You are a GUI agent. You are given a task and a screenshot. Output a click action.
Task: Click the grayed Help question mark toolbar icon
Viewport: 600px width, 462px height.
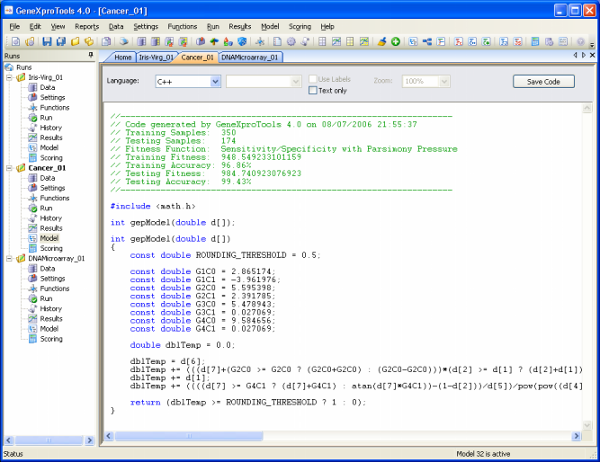tap(580, 41)
